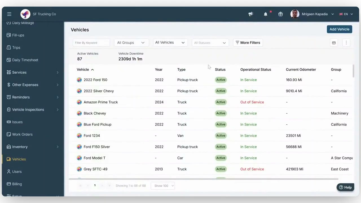Sort by the Vehicle column header
The height and width of the screenshot is (203, 361).
coord(85,69)
